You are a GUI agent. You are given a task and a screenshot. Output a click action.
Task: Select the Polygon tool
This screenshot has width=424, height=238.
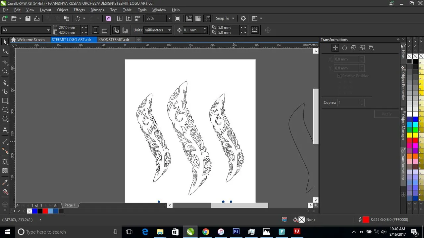tap(5, 119)
